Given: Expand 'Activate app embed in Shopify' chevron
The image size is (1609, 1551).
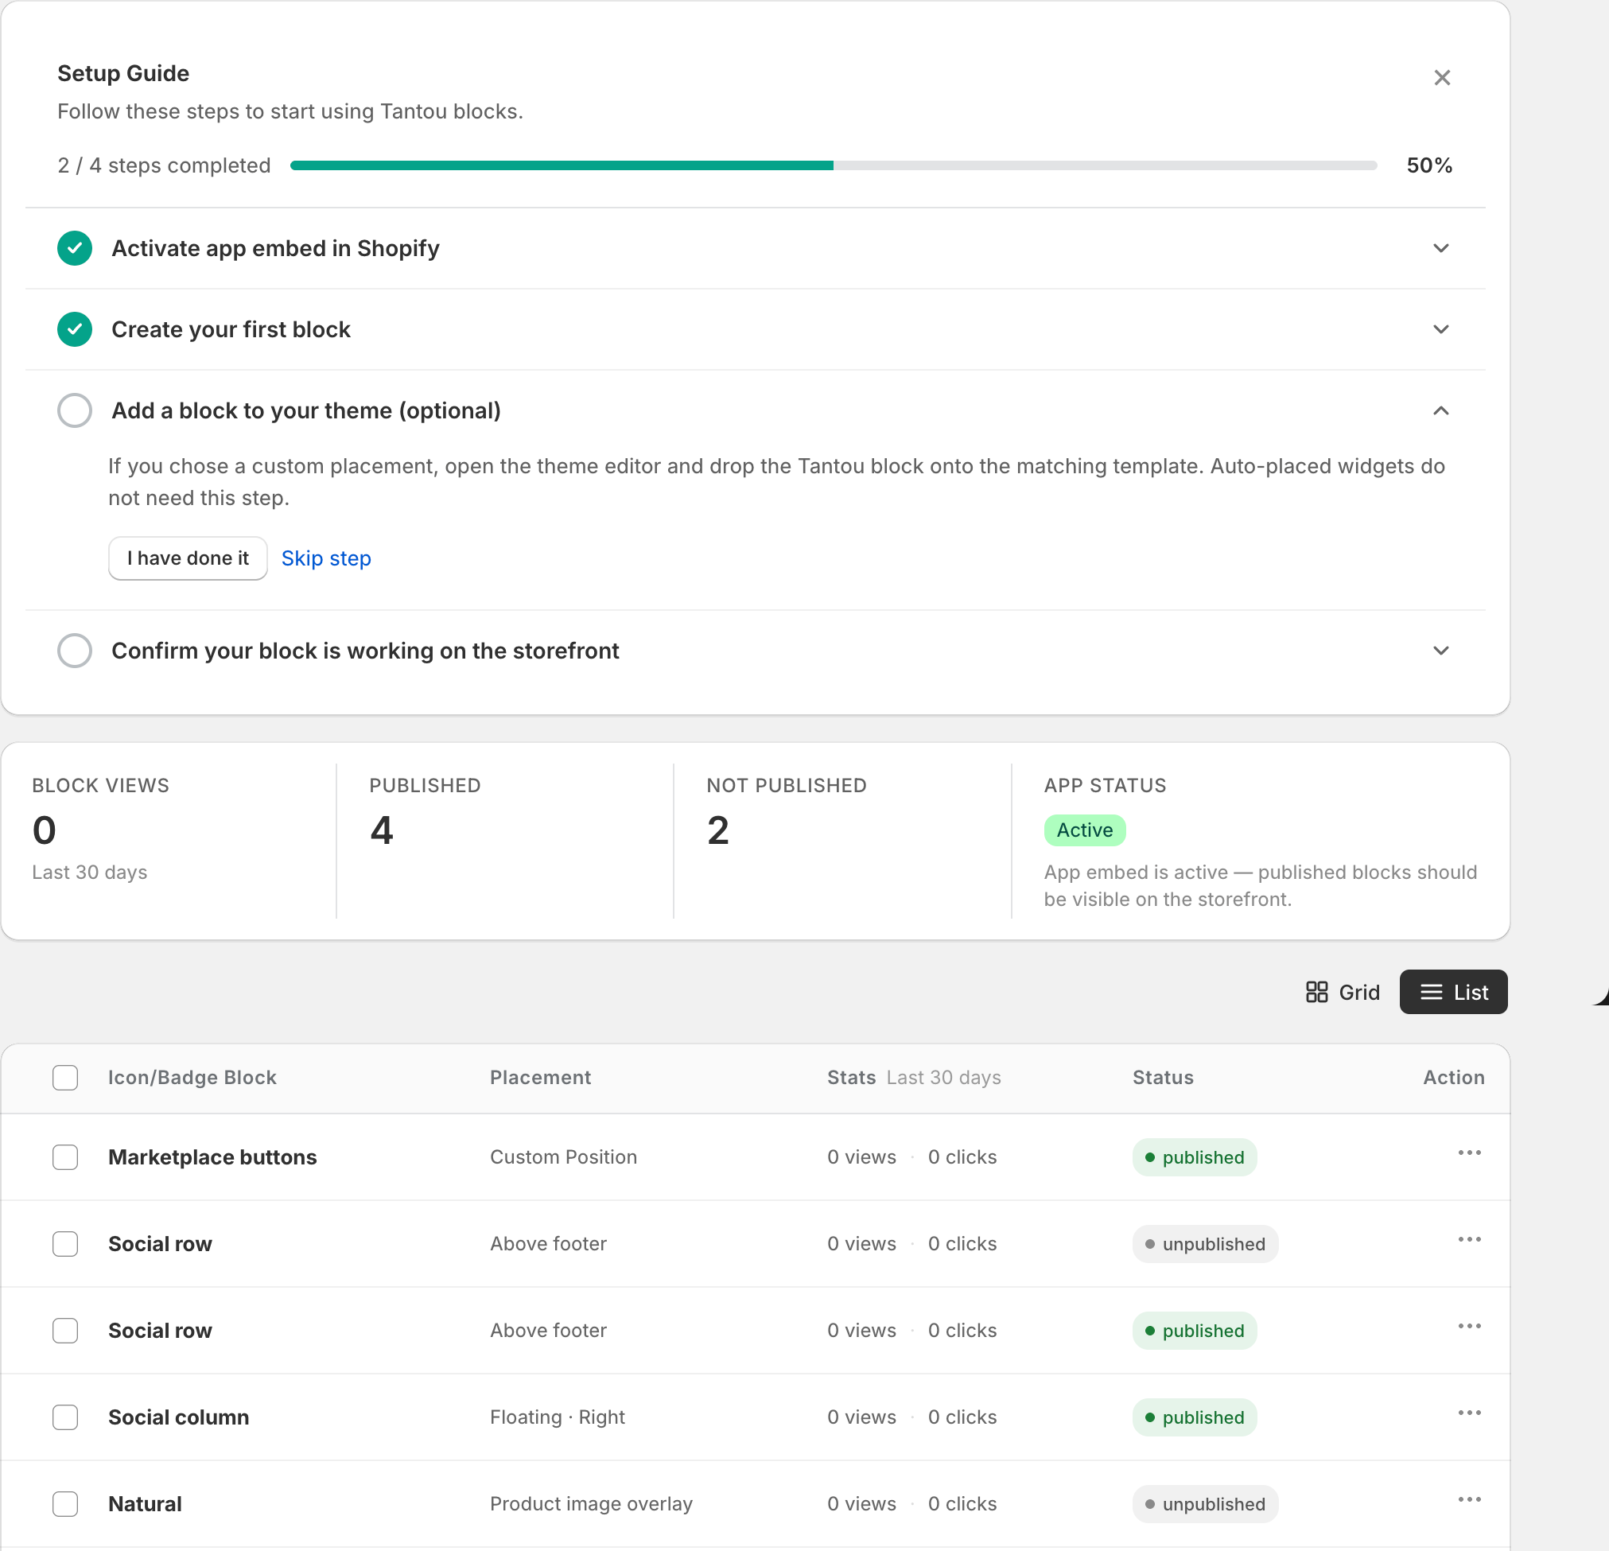Looking at the screenshot, I should coord(1440,248).
